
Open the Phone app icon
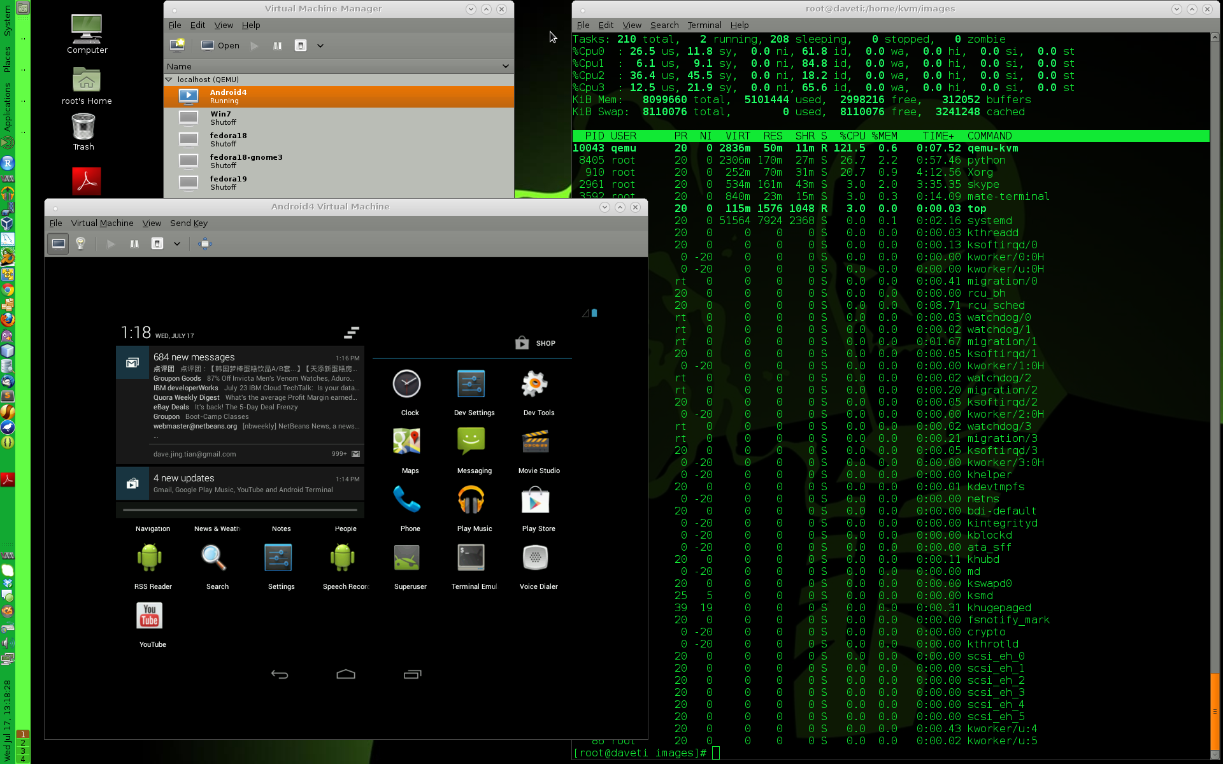406,500
